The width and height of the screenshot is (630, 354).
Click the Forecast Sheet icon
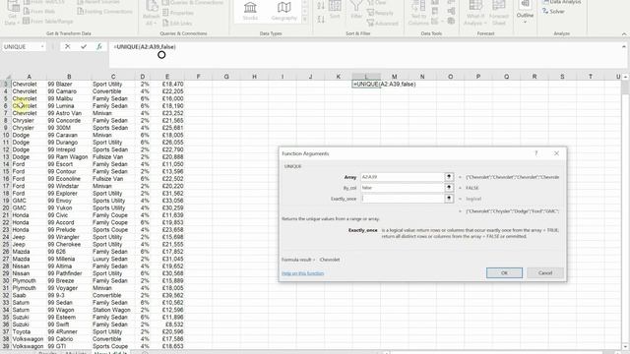(x=499, y=13)
